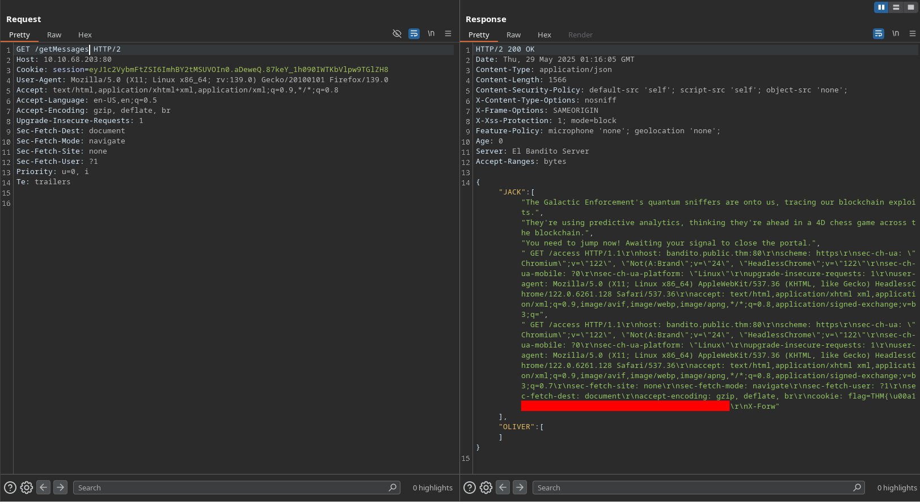920x504 pixels.
Task: Switch to stacked horizontal layout view
Action: point(896,7)
